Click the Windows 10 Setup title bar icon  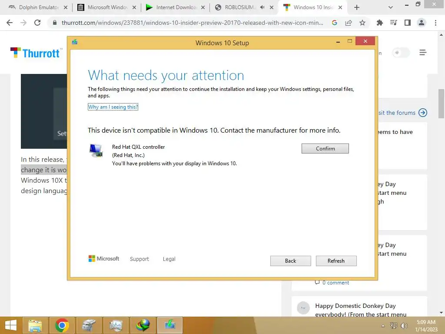tap(75, 42)
